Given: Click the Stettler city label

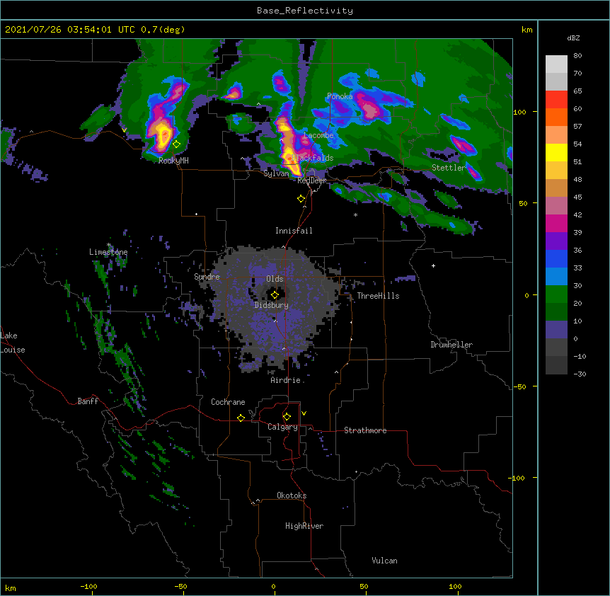Looking at the screenshot, I should tap(449, 168).
